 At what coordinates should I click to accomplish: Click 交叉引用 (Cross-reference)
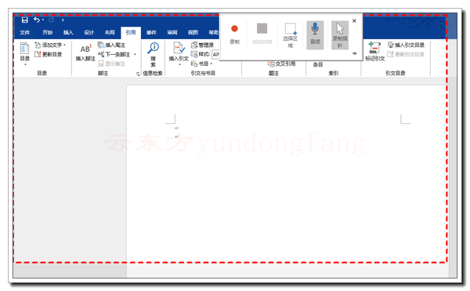point(282,64)
